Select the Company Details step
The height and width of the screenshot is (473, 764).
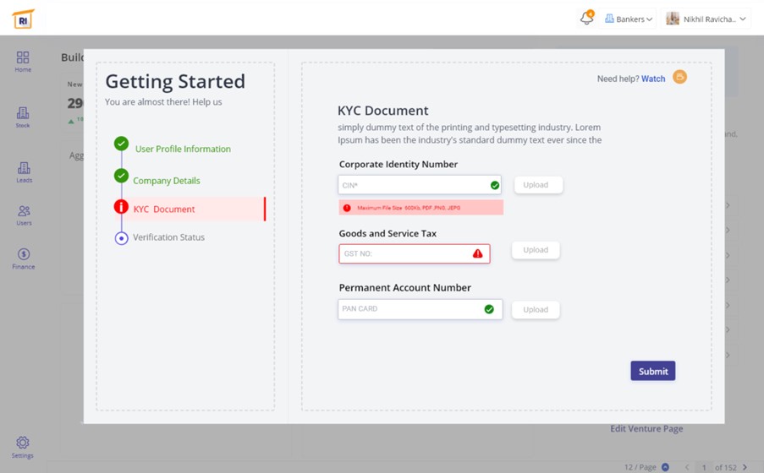coord(167,181)
